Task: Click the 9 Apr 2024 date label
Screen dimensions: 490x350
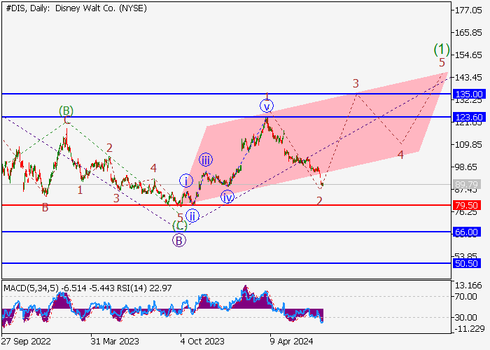Action: [291, 342]
